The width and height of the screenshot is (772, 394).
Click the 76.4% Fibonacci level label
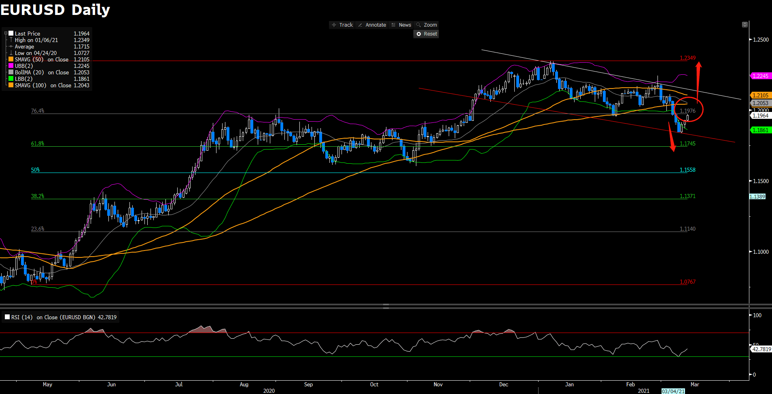tap(38, 111)
